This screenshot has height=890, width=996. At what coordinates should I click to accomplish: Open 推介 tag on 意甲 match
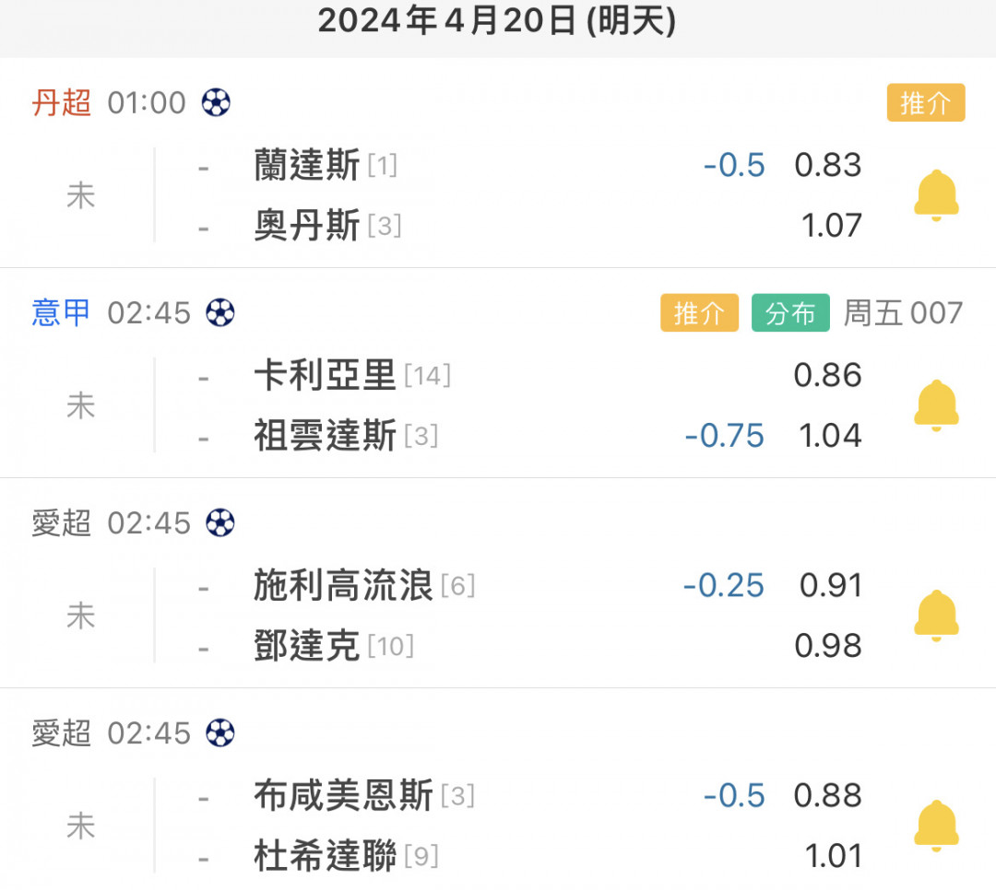(699, 313)
